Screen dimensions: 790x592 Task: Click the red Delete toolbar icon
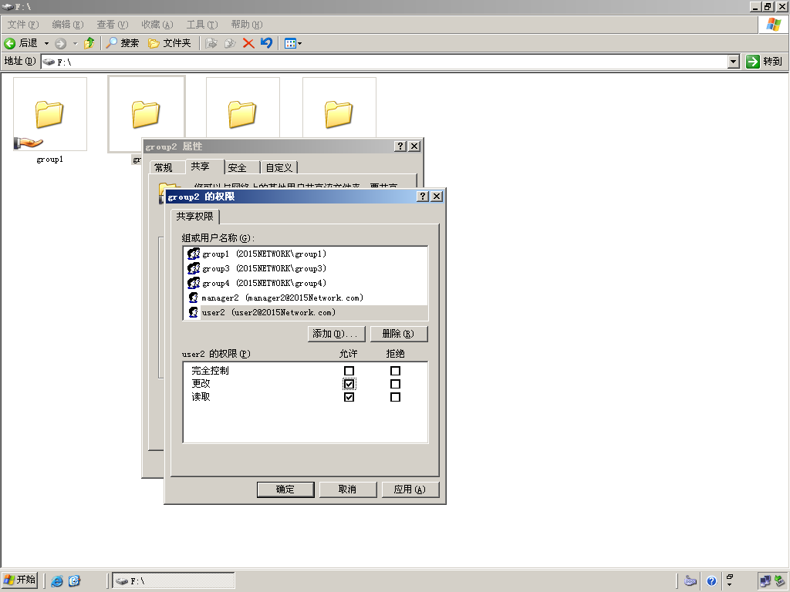[x=248, y=43]
